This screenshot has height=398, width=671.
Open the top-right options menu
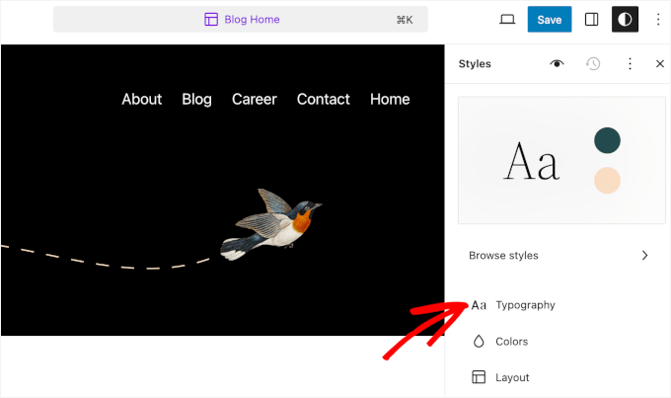coord(658,20)
